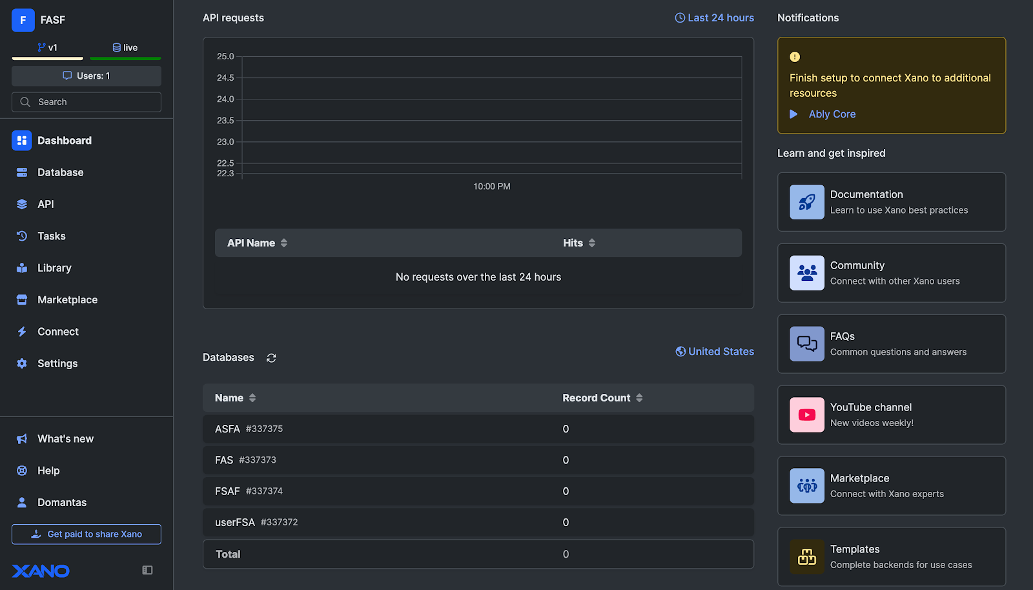Open the FAQs card
Screen dimensions: 1033x590
pos(892,344)
